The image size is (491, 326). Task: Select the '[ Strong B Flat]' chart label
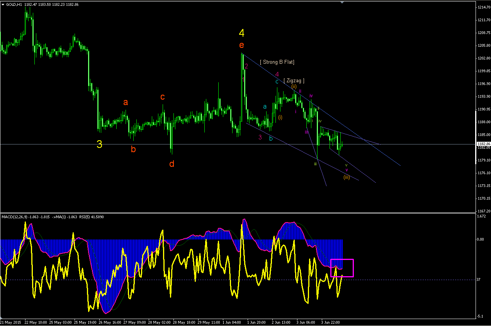tap(277, 62)
